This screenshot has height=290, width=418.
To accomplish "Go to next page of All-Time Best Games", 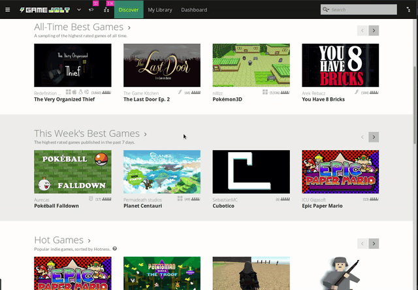I will [374, 31].
